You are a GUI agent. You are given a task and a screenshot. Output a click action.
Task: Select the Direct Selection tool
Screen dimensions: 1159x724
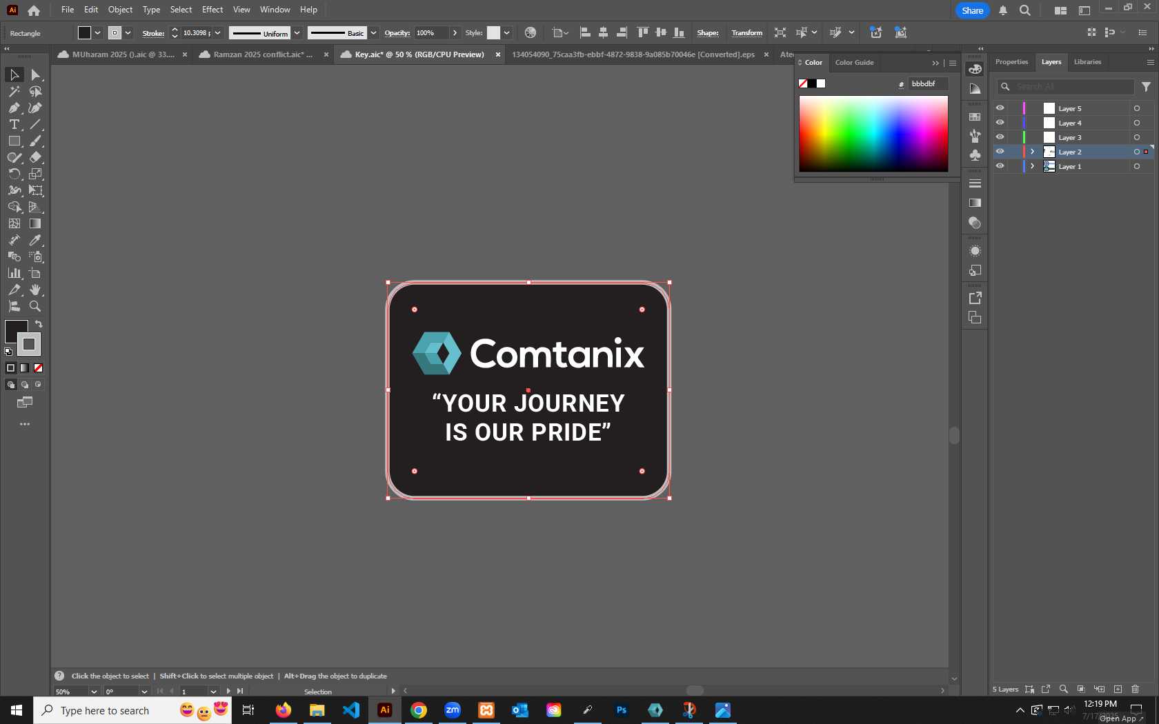[36, 74]
